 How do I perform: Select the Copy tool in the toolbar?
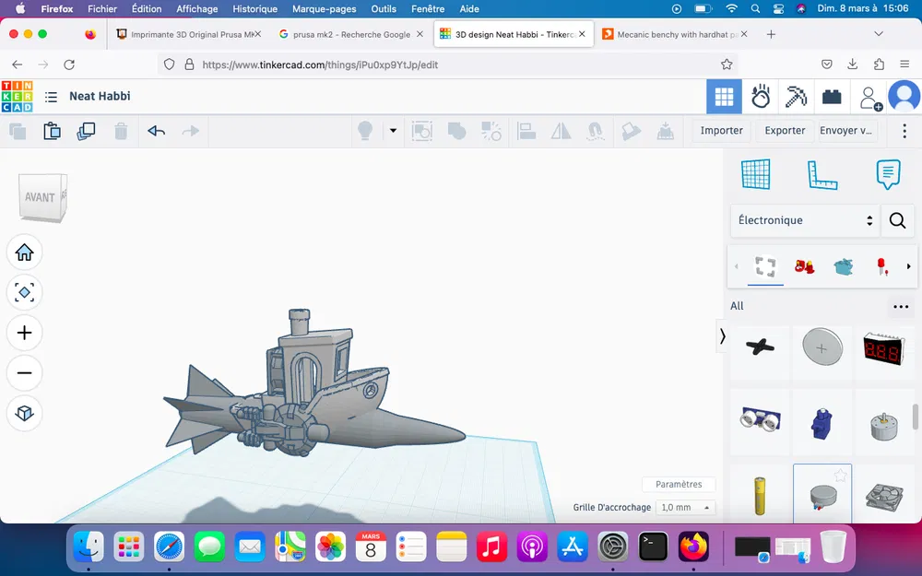pos(17,131)
